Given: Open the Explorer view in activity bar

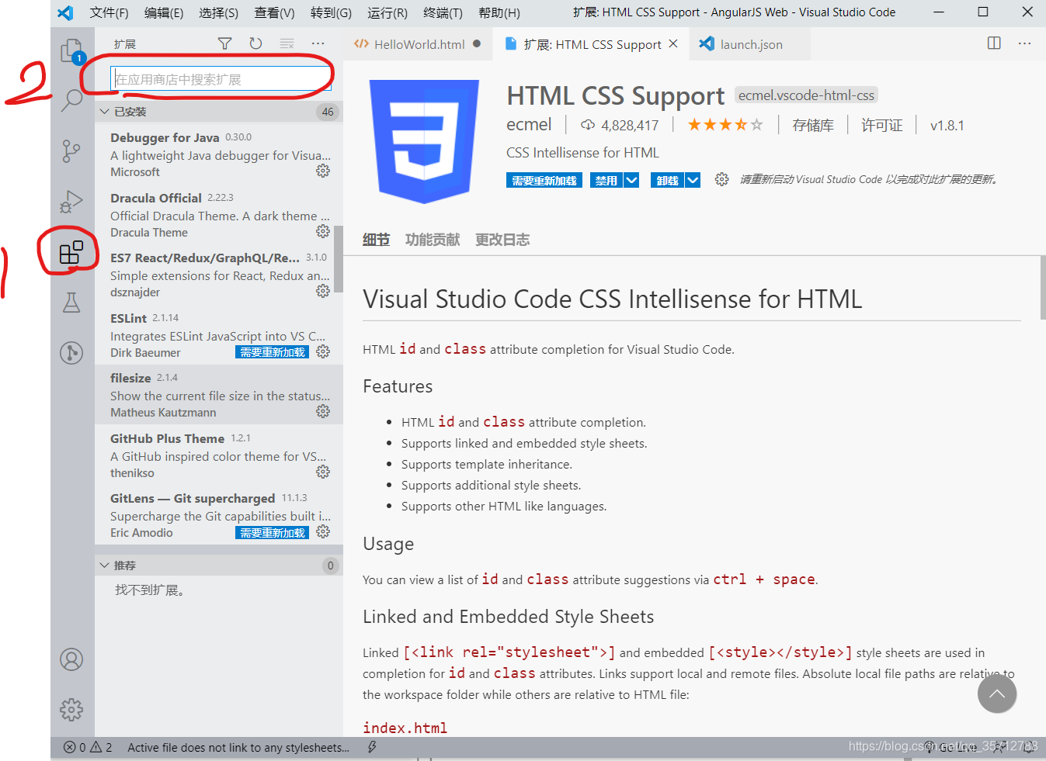Looking at the screenshot, I should 71,51.
